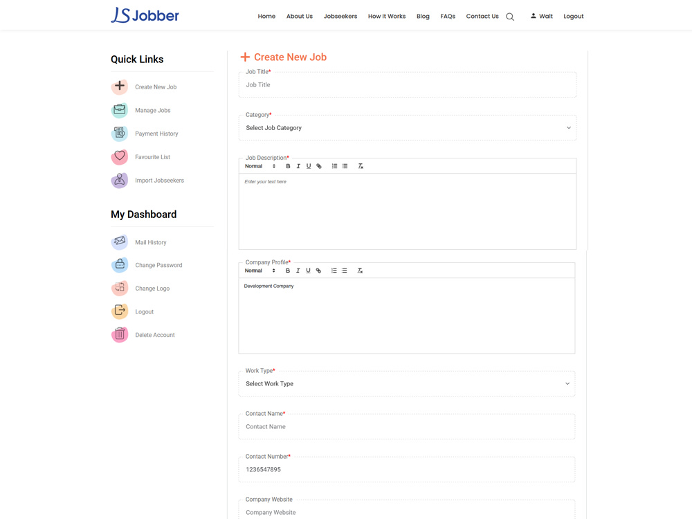The height and width of the screenshot is (519, 692).
Task: Toggle underline in Company Profile toolbar
Action: (x=308, y=271)
